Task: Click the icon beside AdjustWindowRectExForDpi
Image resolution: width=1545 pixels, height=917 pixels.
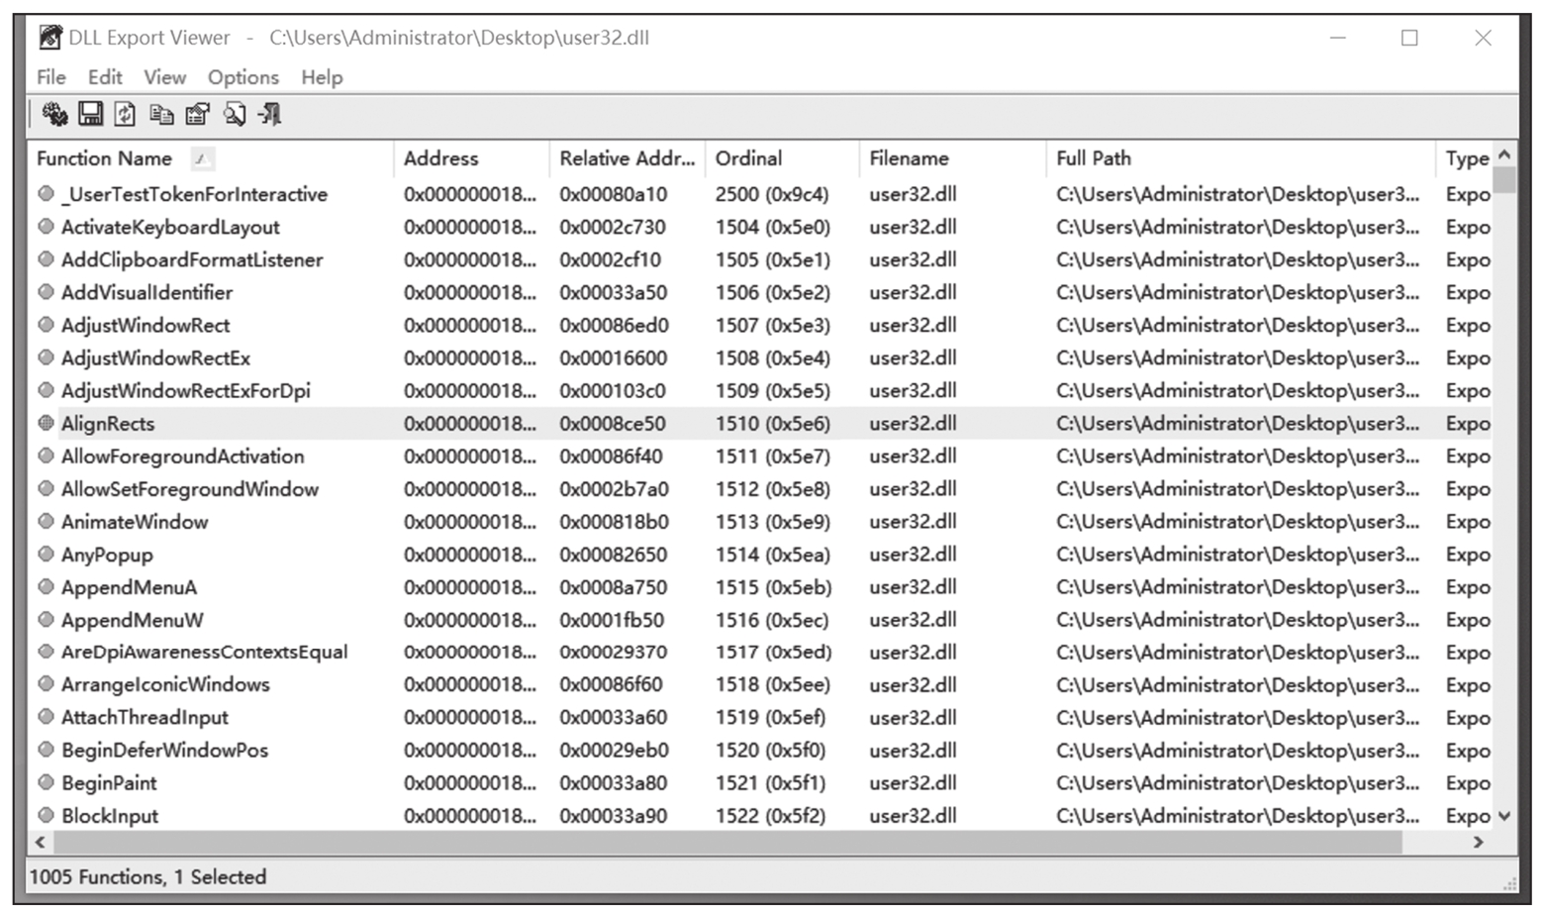Action: click(46, 390)
